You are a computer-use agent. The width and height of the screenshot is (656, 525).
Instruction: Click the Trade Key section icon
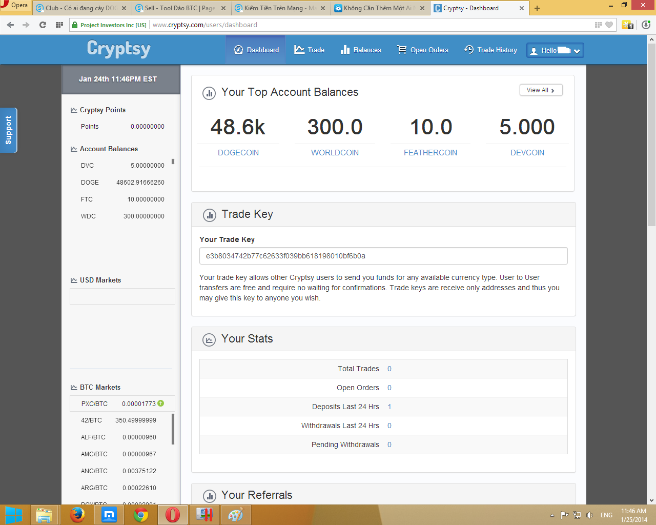click(209, 215)
